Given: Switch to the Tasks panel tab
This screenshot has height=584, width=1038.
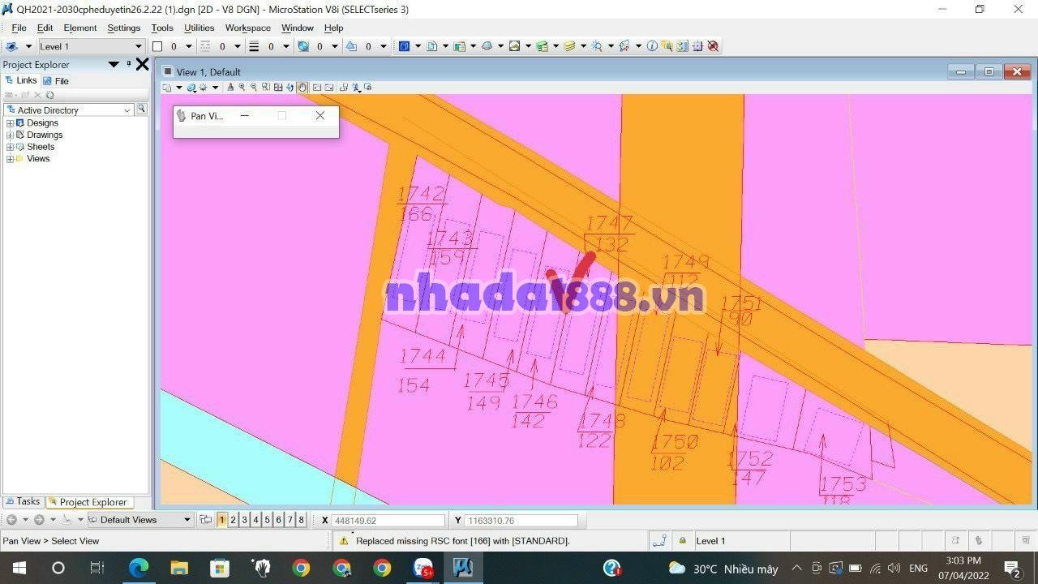Looking at the screenshot, I should (23, 502).
